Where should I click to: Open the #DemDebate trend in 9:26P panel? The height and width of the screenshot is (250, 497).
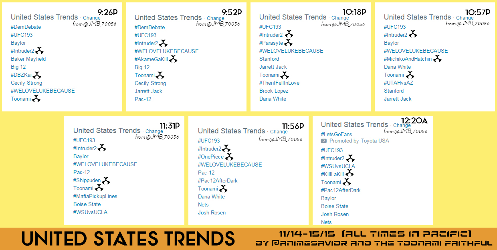(26, 27)
